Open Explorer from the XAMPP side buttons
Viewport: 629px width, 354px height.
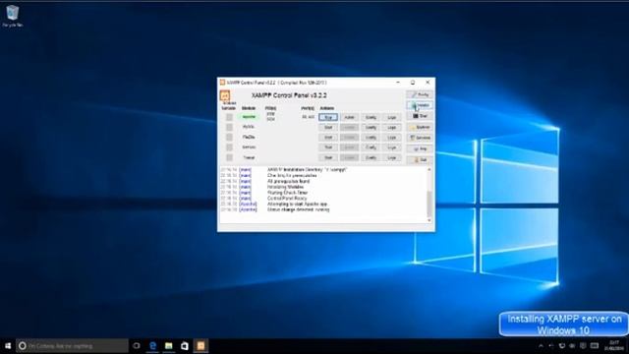(420, 127)
